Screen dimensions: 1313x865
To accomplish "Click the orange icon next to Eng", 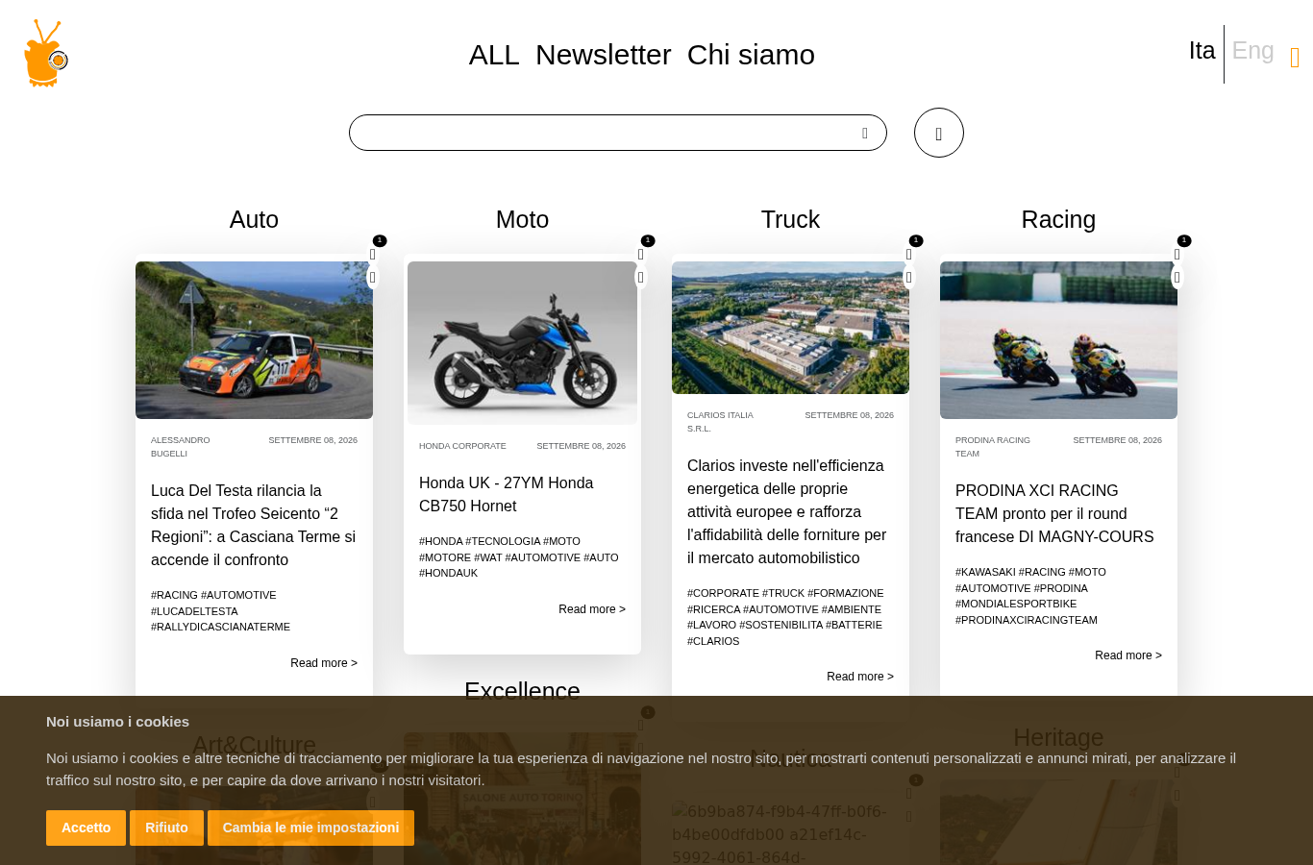I will (x=1295, y=59).
